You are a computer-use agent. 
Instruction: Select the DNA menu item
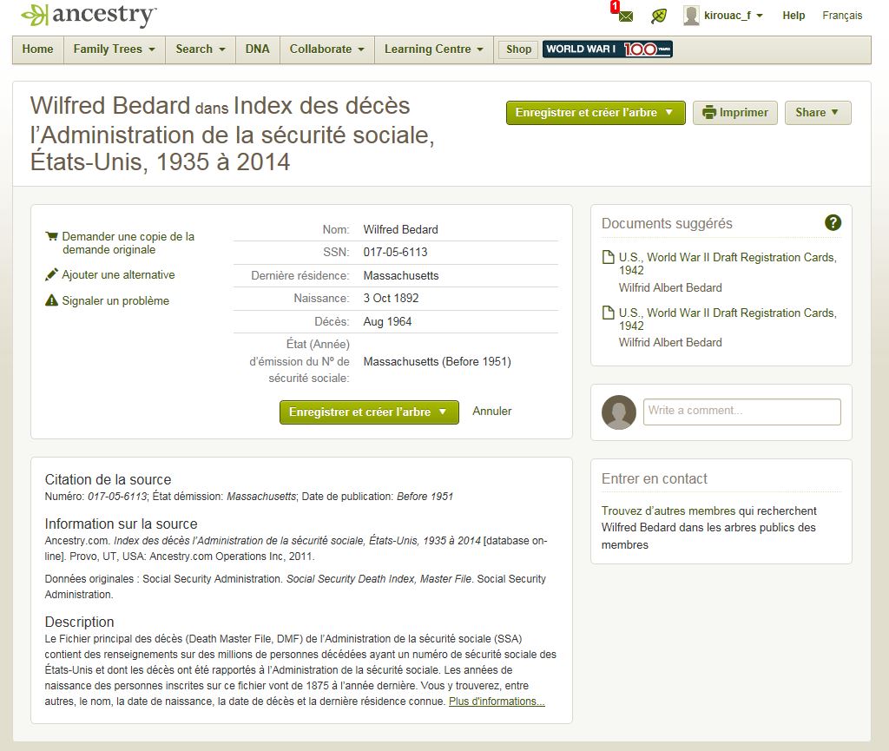tap(257, 49)
